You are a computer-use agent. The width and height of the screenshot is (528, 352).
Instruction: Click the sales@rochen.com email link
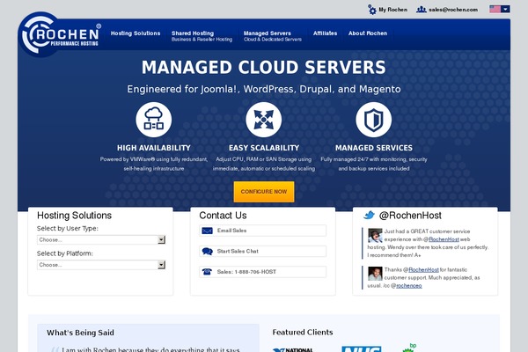[453, 10]
